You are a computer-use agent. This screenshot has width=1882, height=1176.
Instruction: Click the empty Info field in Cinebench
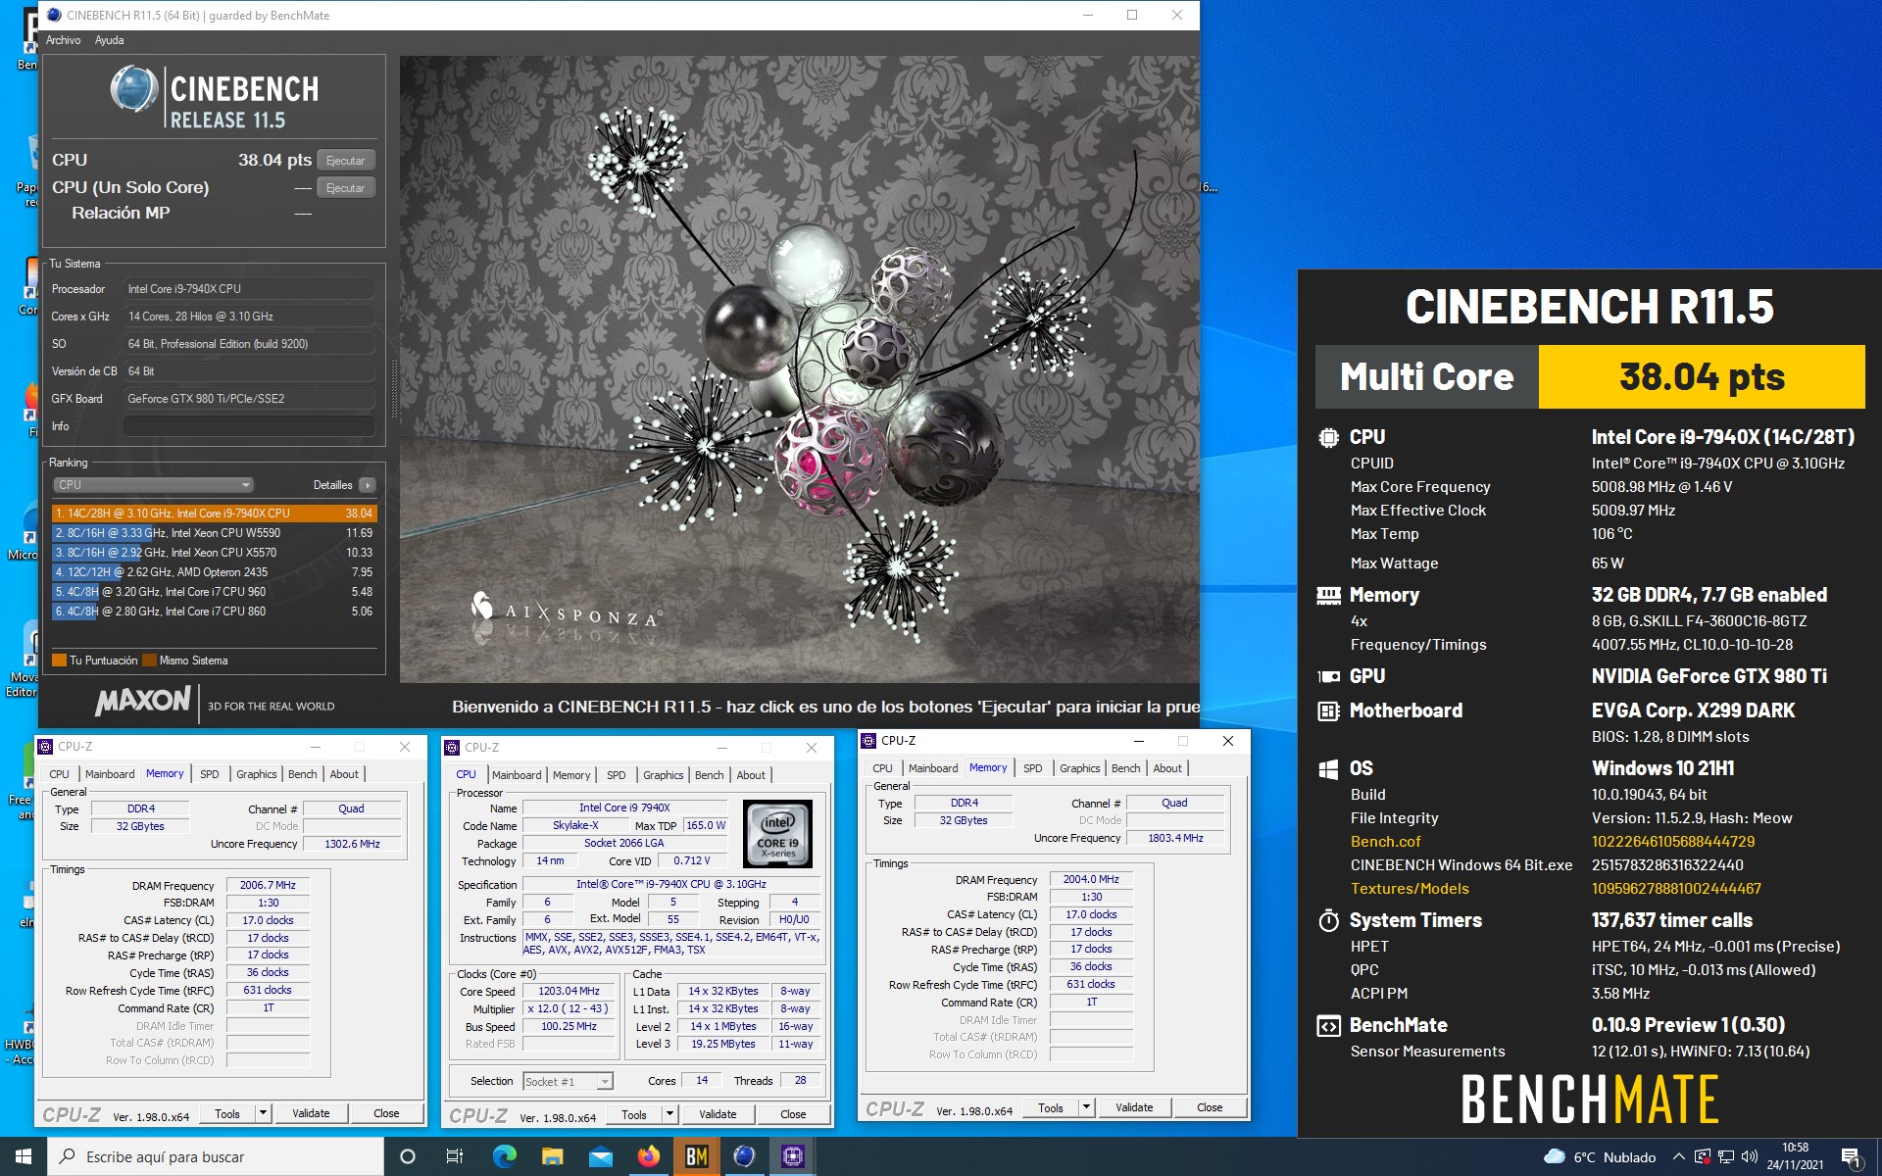(x=249, y=426)
